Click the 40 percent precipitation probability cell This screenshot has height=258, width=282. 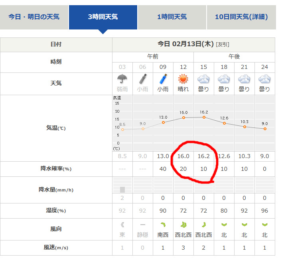coord(163,169)
